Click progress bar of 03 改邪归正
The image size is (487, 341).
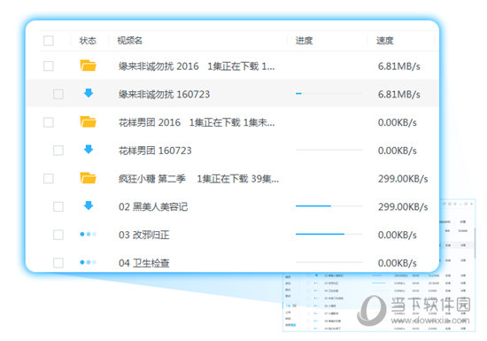coord(329,234)
